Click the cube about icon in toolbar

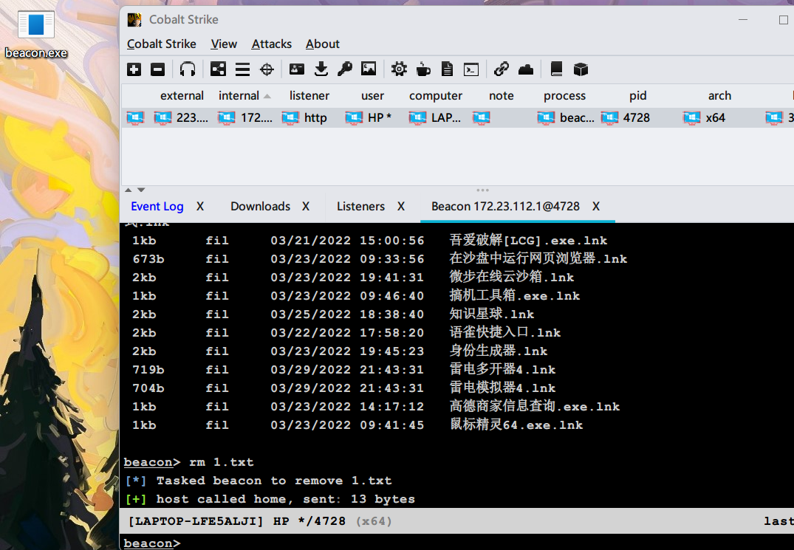pyautogui.click(x=581, y=69)
